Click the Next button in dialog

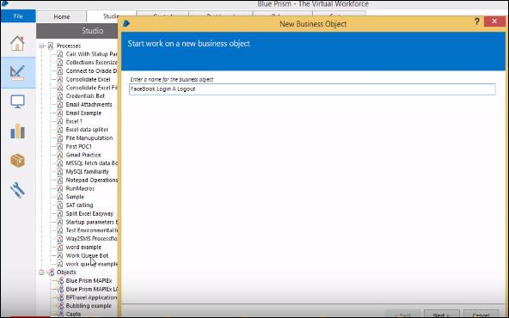tap(441, 315)
